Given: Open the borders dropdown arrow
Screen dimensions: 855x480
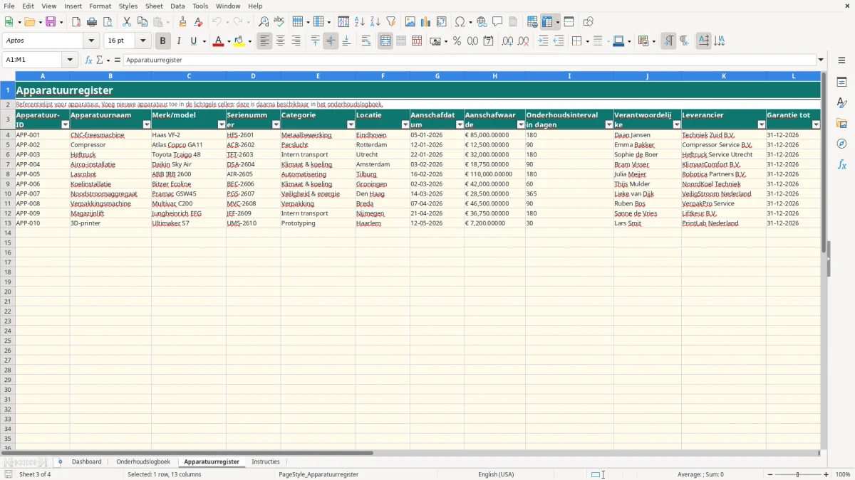Looking at the screenshot, I should [586, 41].
